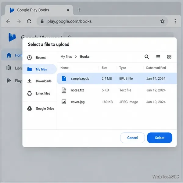Image resolution: width=183 pixels, height=183 pixels.
Task: Open Library in the page sidebar
Action: click(14, 68)
